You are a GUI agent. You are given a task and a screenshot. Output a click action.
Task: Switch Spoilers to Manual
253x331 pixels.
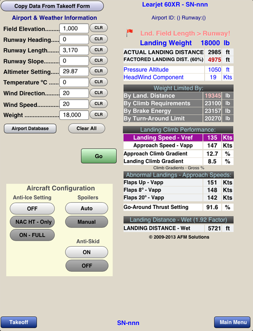click(86, 222)
